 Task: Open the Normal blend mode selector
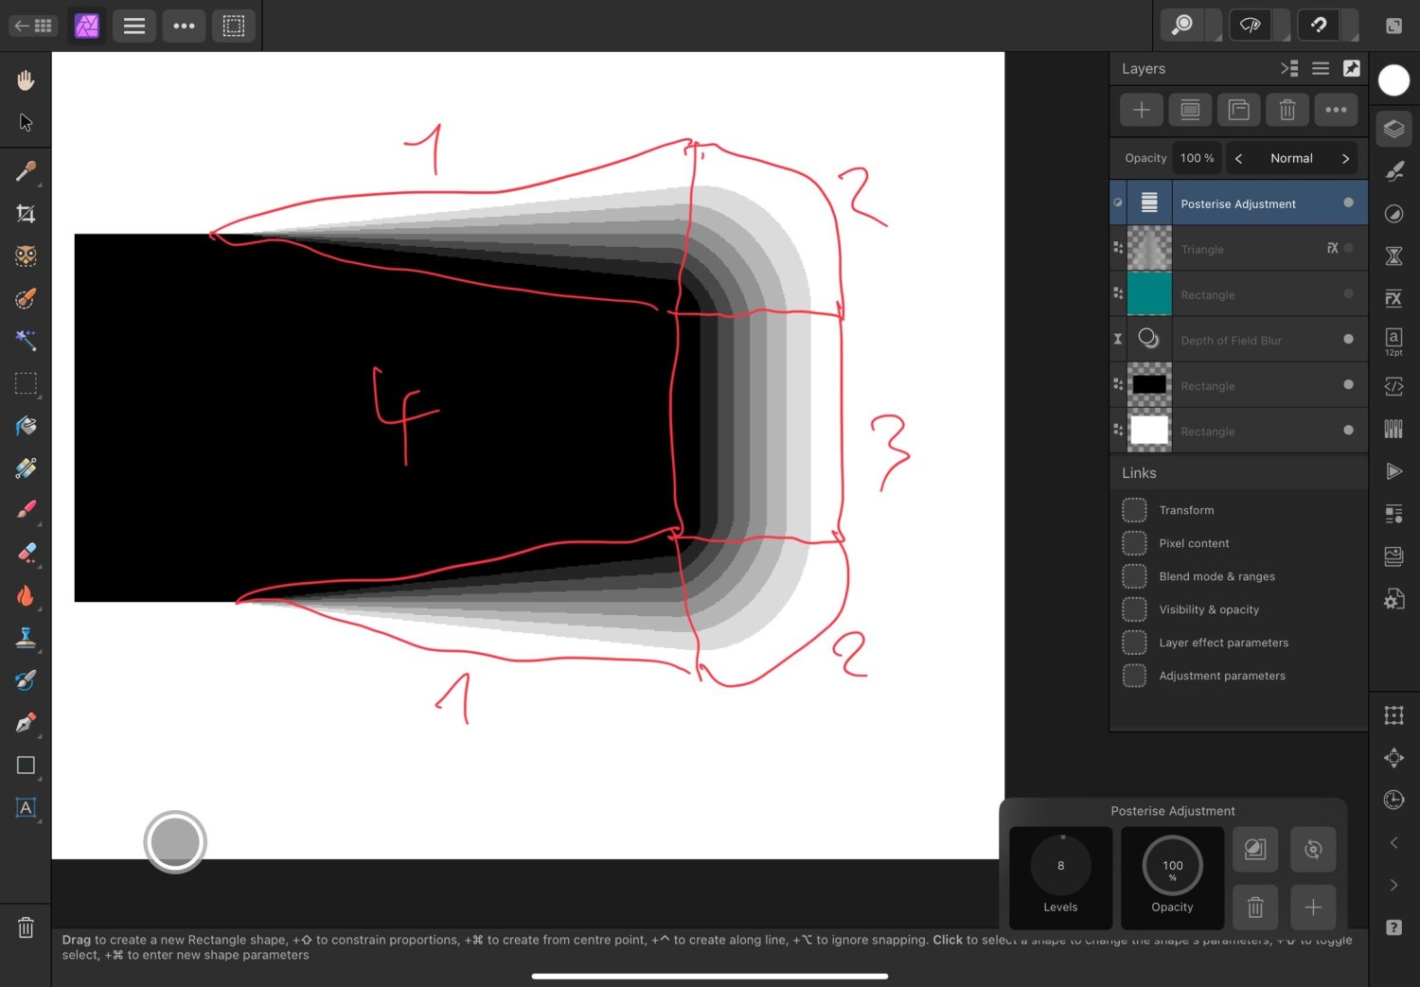click(x=1291, y=157)
